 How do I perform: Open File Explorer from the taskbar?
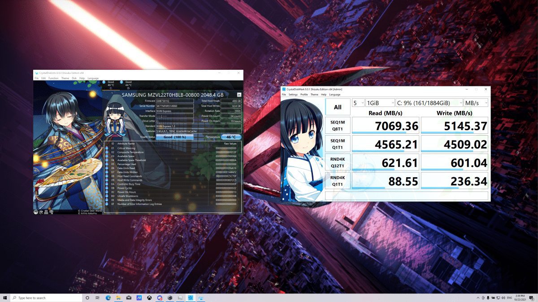118,298
